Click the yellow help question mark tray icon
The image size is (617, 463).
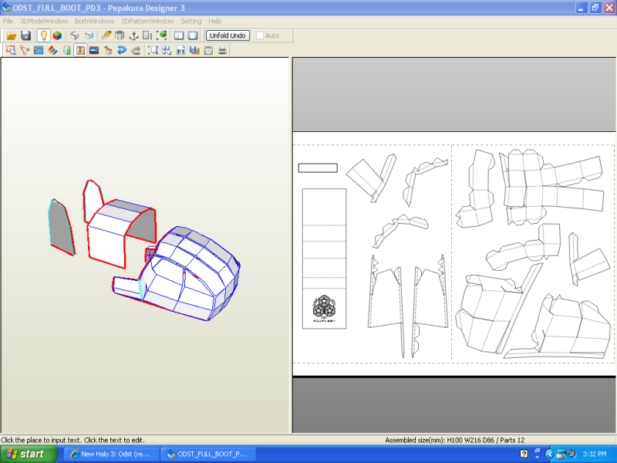[x=524, y=455]
